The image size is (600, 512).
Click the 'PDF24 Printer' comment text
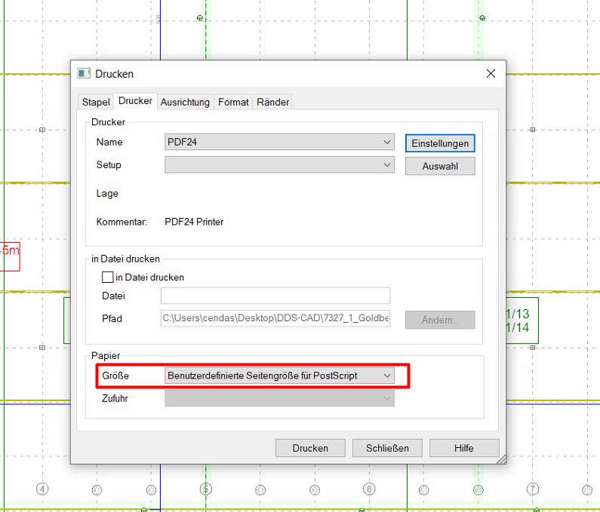194,222
